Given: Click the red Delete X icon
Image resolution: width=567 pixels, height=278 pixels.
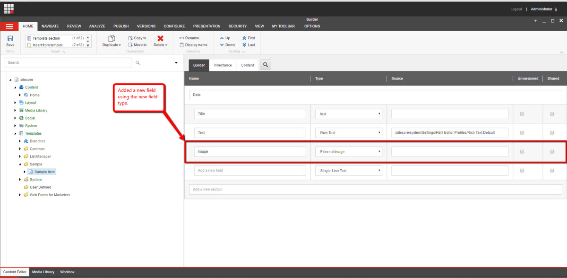Looking at the screenshot, I should pos(160,38).
